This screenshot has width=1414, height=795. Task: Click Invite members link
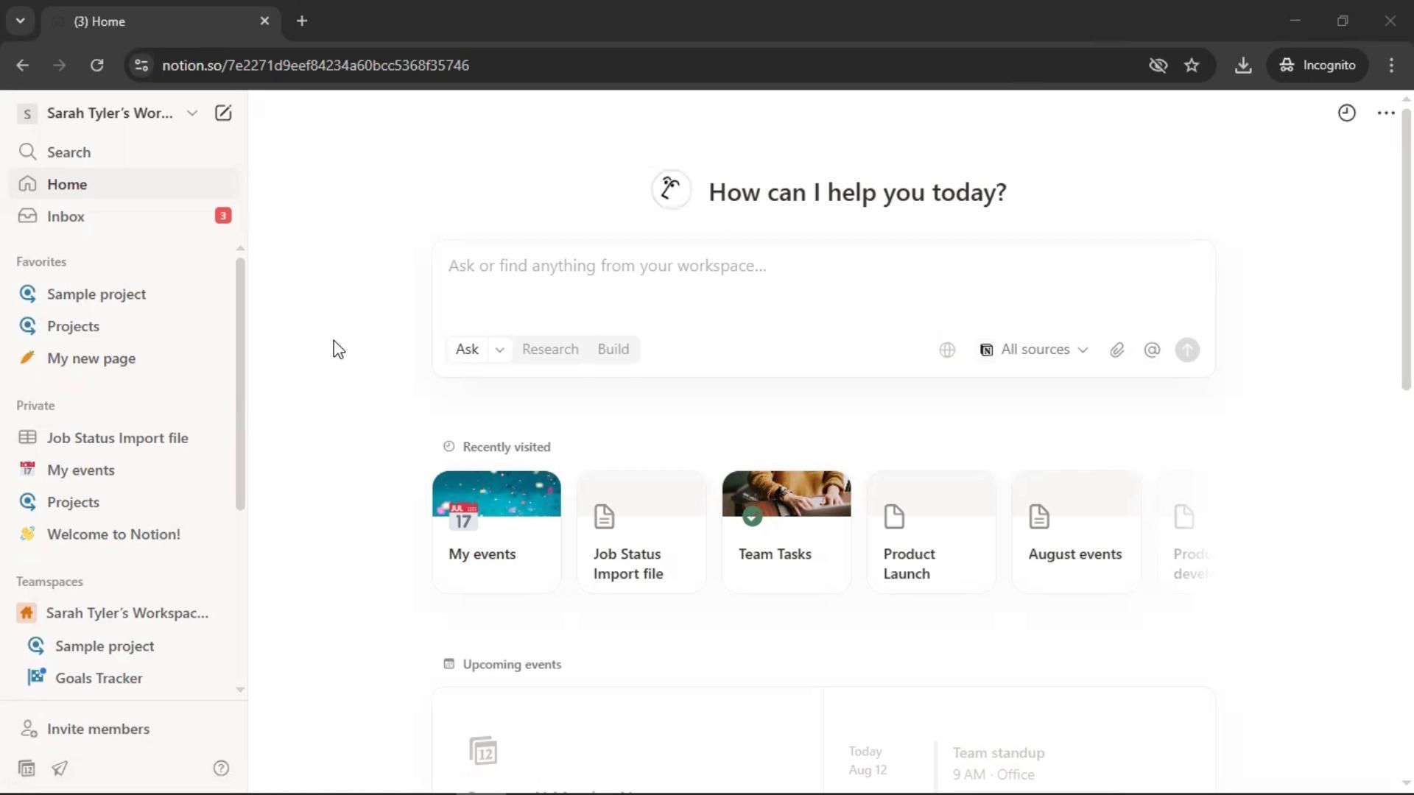click(98, 729)
